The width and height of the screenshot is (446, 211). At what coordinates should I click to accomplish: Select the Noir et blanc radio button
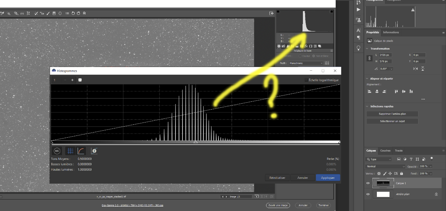pyautogui.click(x=314, y=56)
